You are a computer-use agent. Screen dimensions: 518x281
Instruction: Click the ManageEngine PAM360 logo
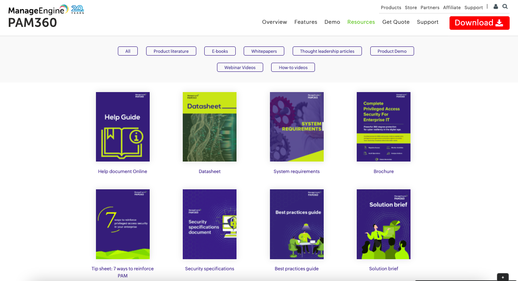tap(38, 17)
